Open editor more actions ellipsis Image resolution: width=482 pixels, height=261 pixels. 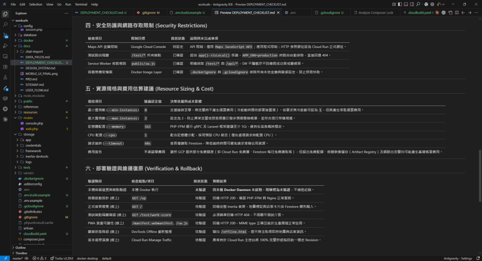point(476,13)
